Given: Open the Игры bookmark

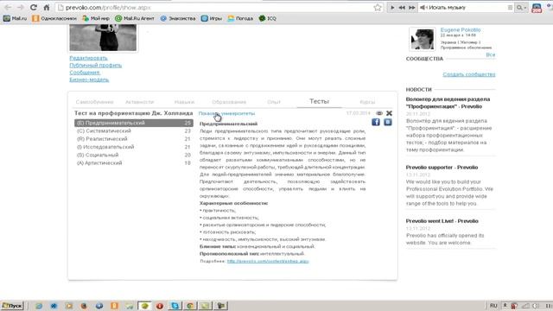Looking at the screenshot, I should click(x=212, y=18).
